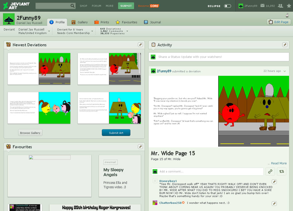Screen dimensions: 293x211
Task: Open the Journal tab
Action: [x=152, y=22]
